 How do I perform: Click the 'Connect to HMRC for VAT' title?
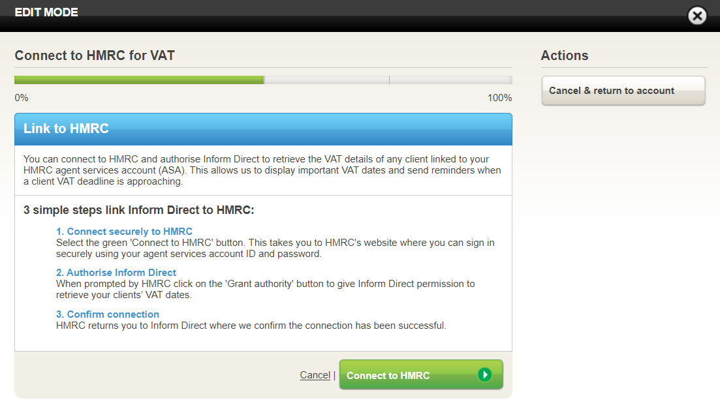coord(95,55)
